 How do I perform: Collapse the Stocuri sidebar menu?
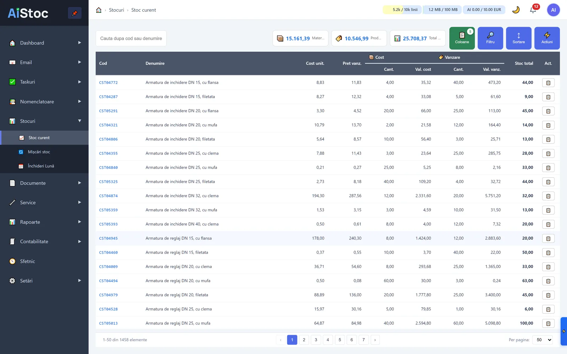click(x=44, y=121)
